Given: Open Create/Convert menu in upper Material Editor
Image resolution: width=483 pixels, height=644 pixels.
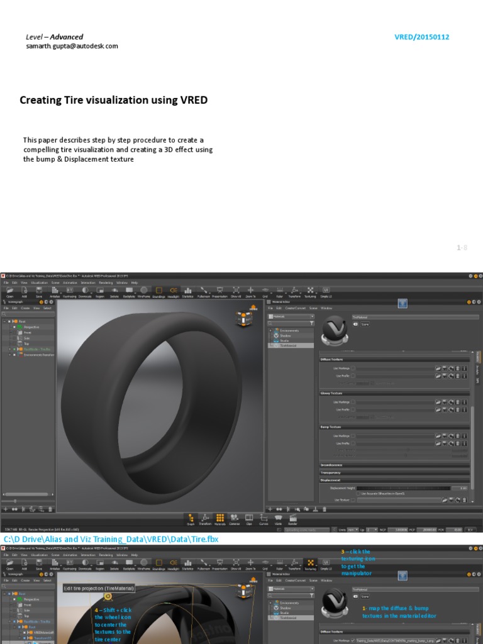Looking at the screenshot, I should (294, 308).
